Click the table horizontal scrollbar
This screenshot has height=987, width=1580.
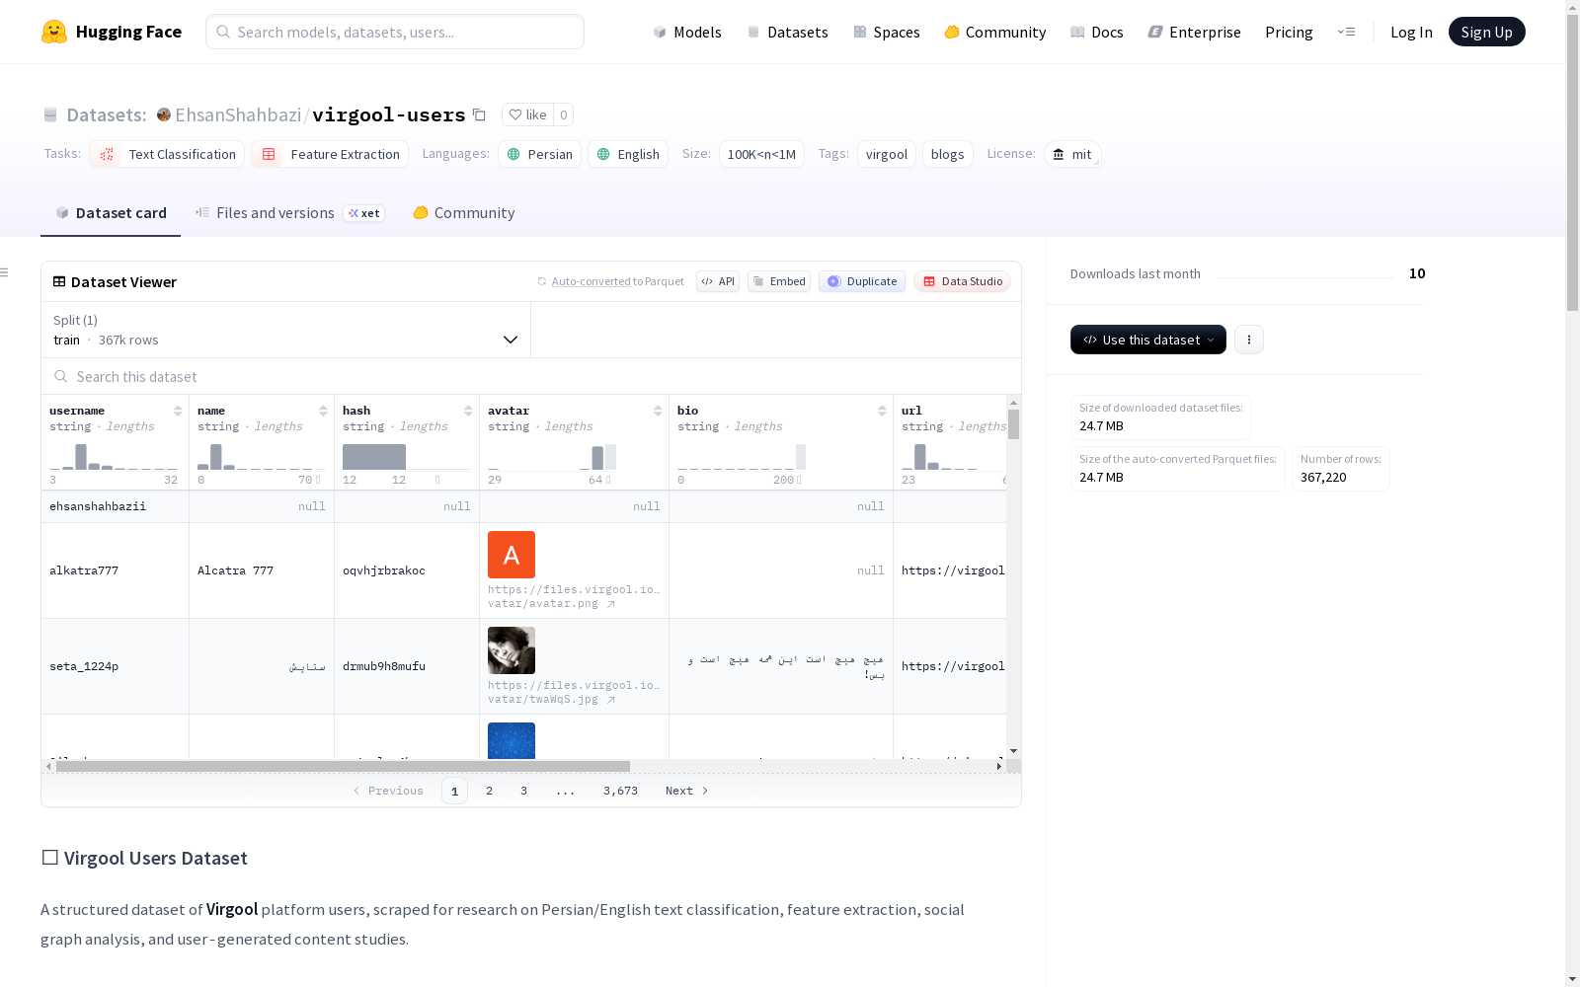point(343,766)
